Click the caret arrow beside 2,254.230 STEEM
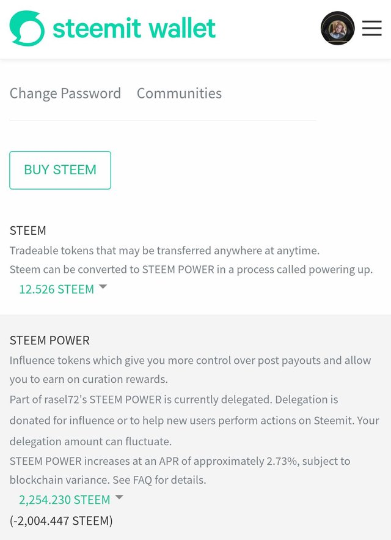Viewport: 391px width, 540px height. click(119, 497)
